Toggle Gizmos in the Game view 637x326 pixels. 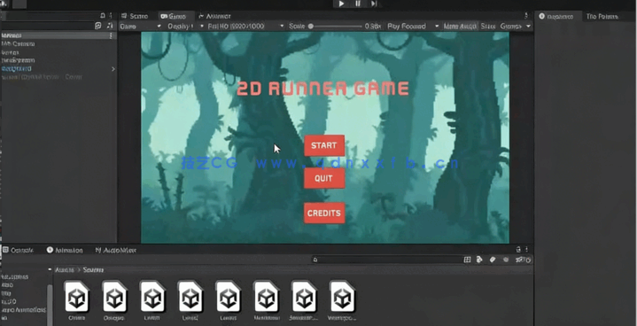point(510,26)
